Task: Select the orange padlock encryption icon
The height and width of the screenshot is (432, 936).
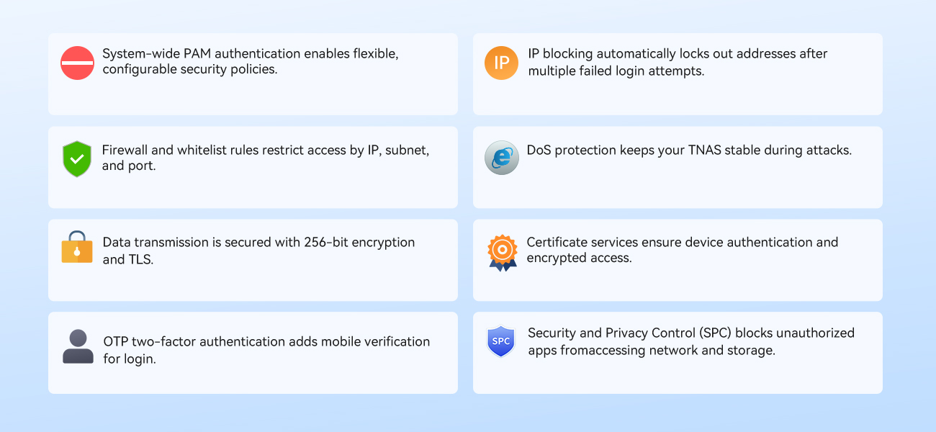Action: [77, 247]
